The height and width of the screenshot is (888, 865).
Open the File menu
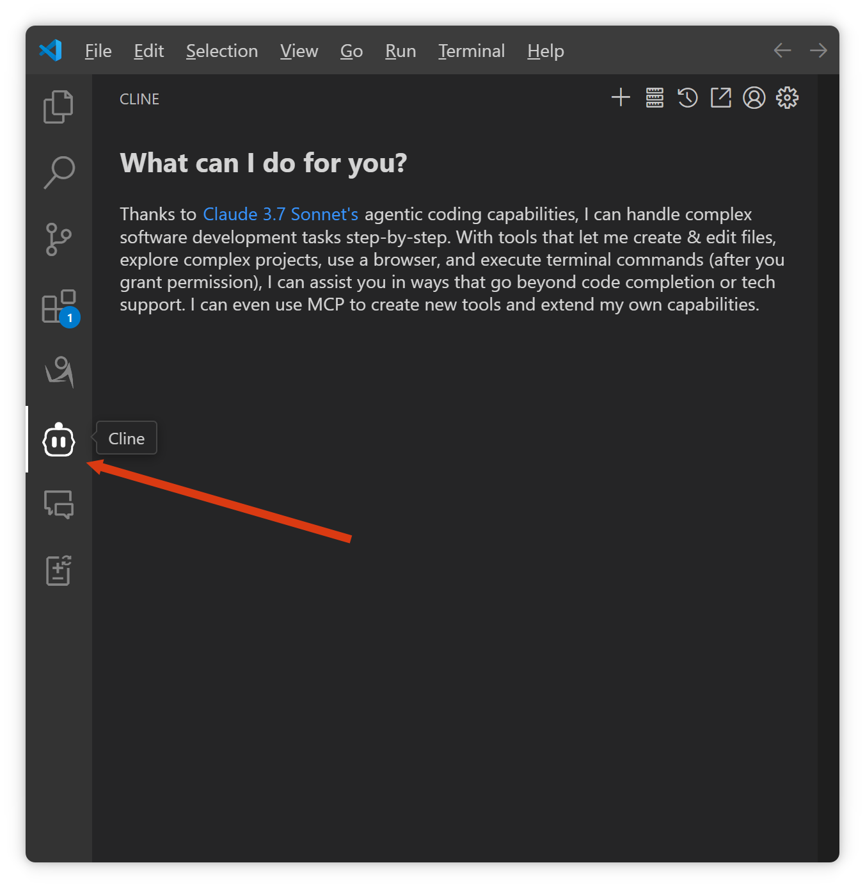[98, 51]
